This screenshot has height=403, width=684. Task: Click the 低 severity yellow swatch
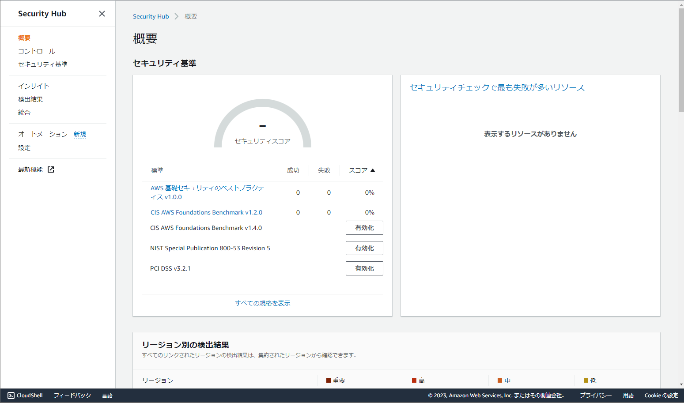coord(586,380)
